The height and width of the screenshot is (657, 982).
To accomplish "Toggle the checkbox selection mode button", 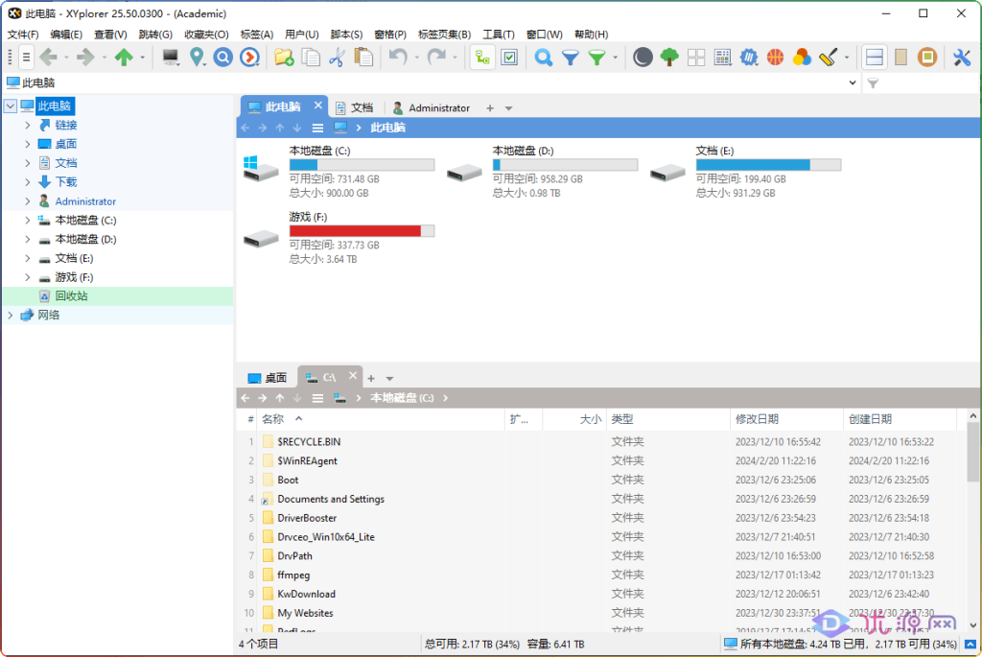I will [510, 58].
